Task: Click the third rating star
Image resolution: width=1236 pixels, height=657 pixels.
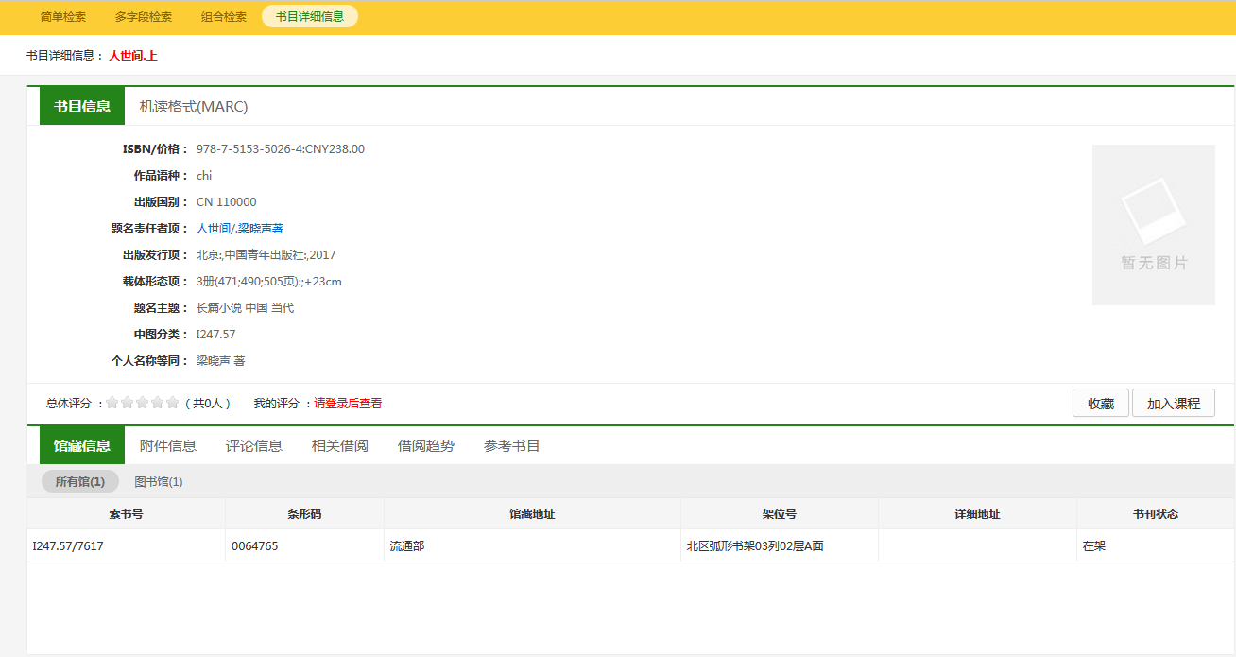Action: click(x=143, y=403)
